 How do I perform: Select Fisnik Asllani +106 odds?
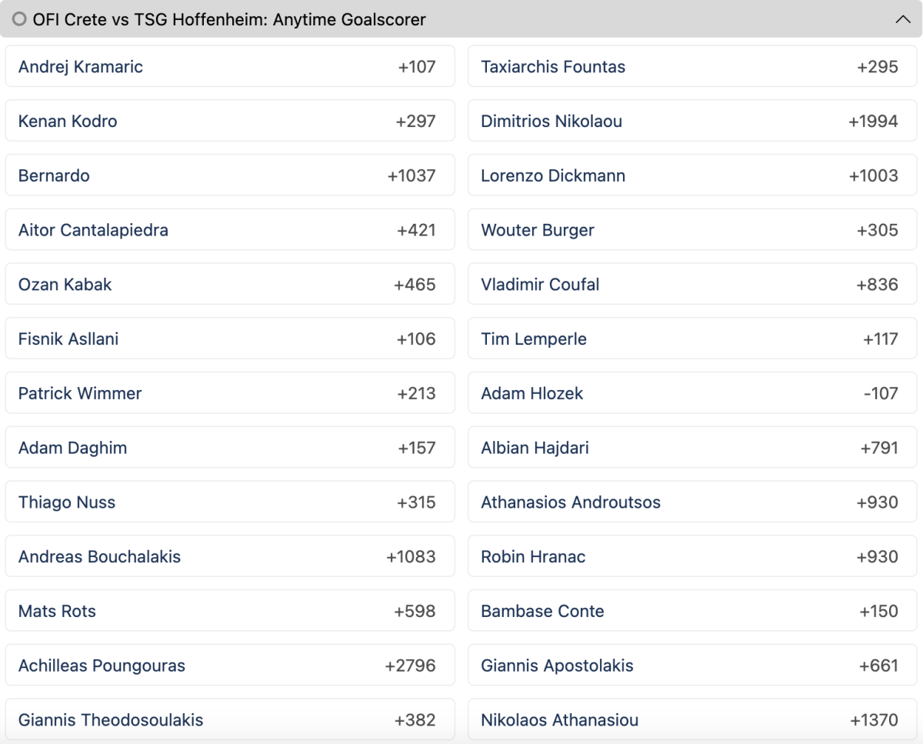click(x=230, y=339)
